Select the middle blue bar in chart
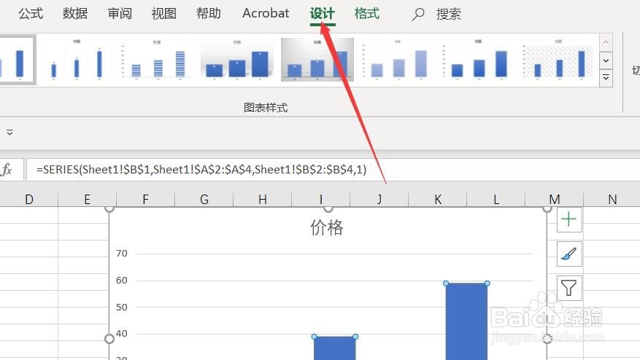This screenshot has width=640, height=360. tap(335, 348)
